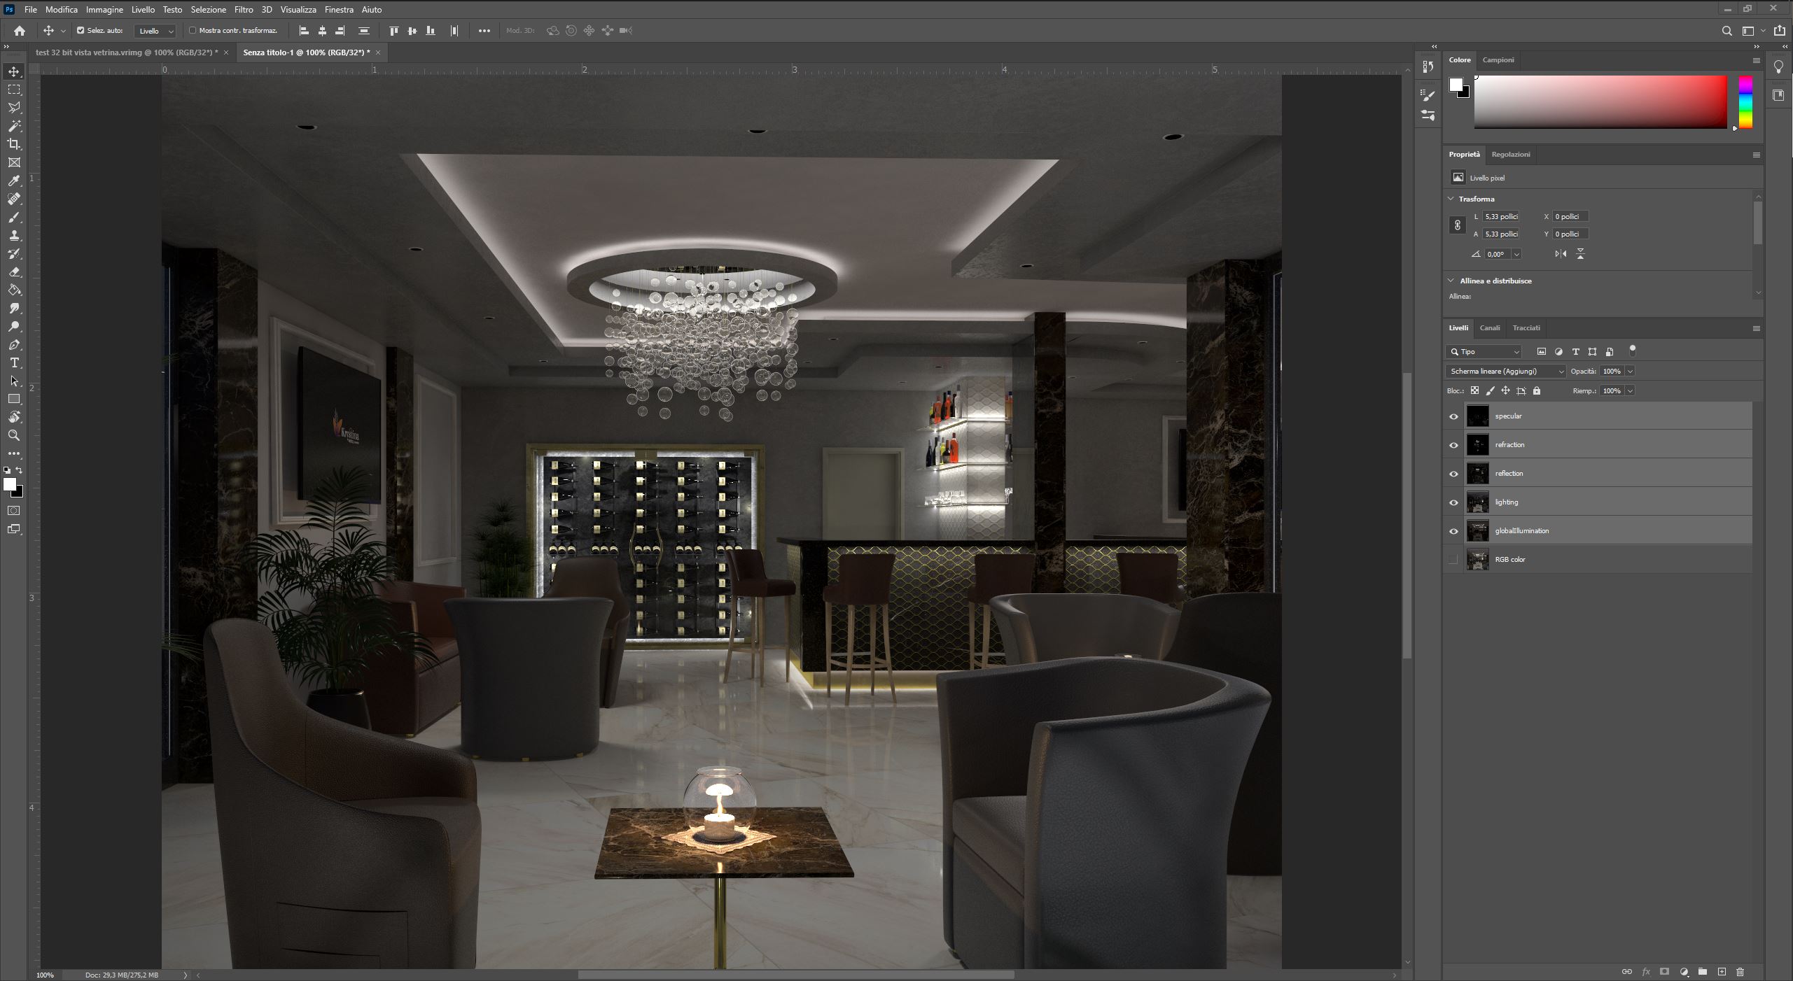Collapse the Trasforma section
The image size is (1793, 981).
[x=1451, y=199]
